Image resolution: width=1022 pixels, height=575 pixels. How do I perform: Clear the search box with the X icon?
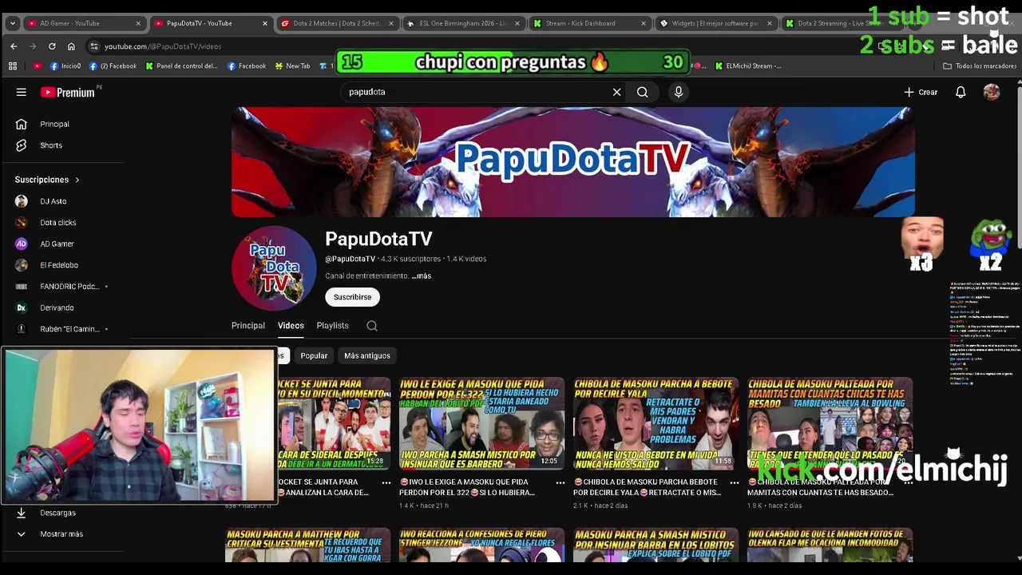pos(616,92)
